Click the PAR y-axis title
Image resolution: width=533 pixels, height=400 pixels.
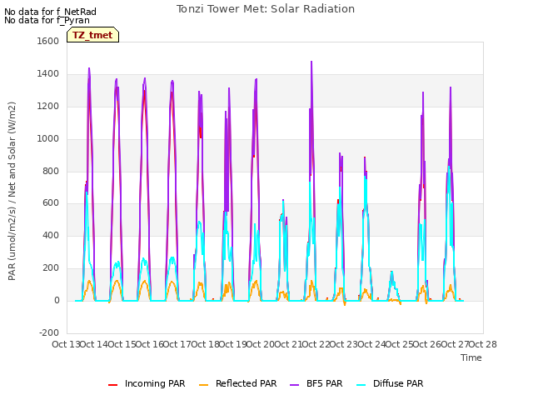point(12,191)
